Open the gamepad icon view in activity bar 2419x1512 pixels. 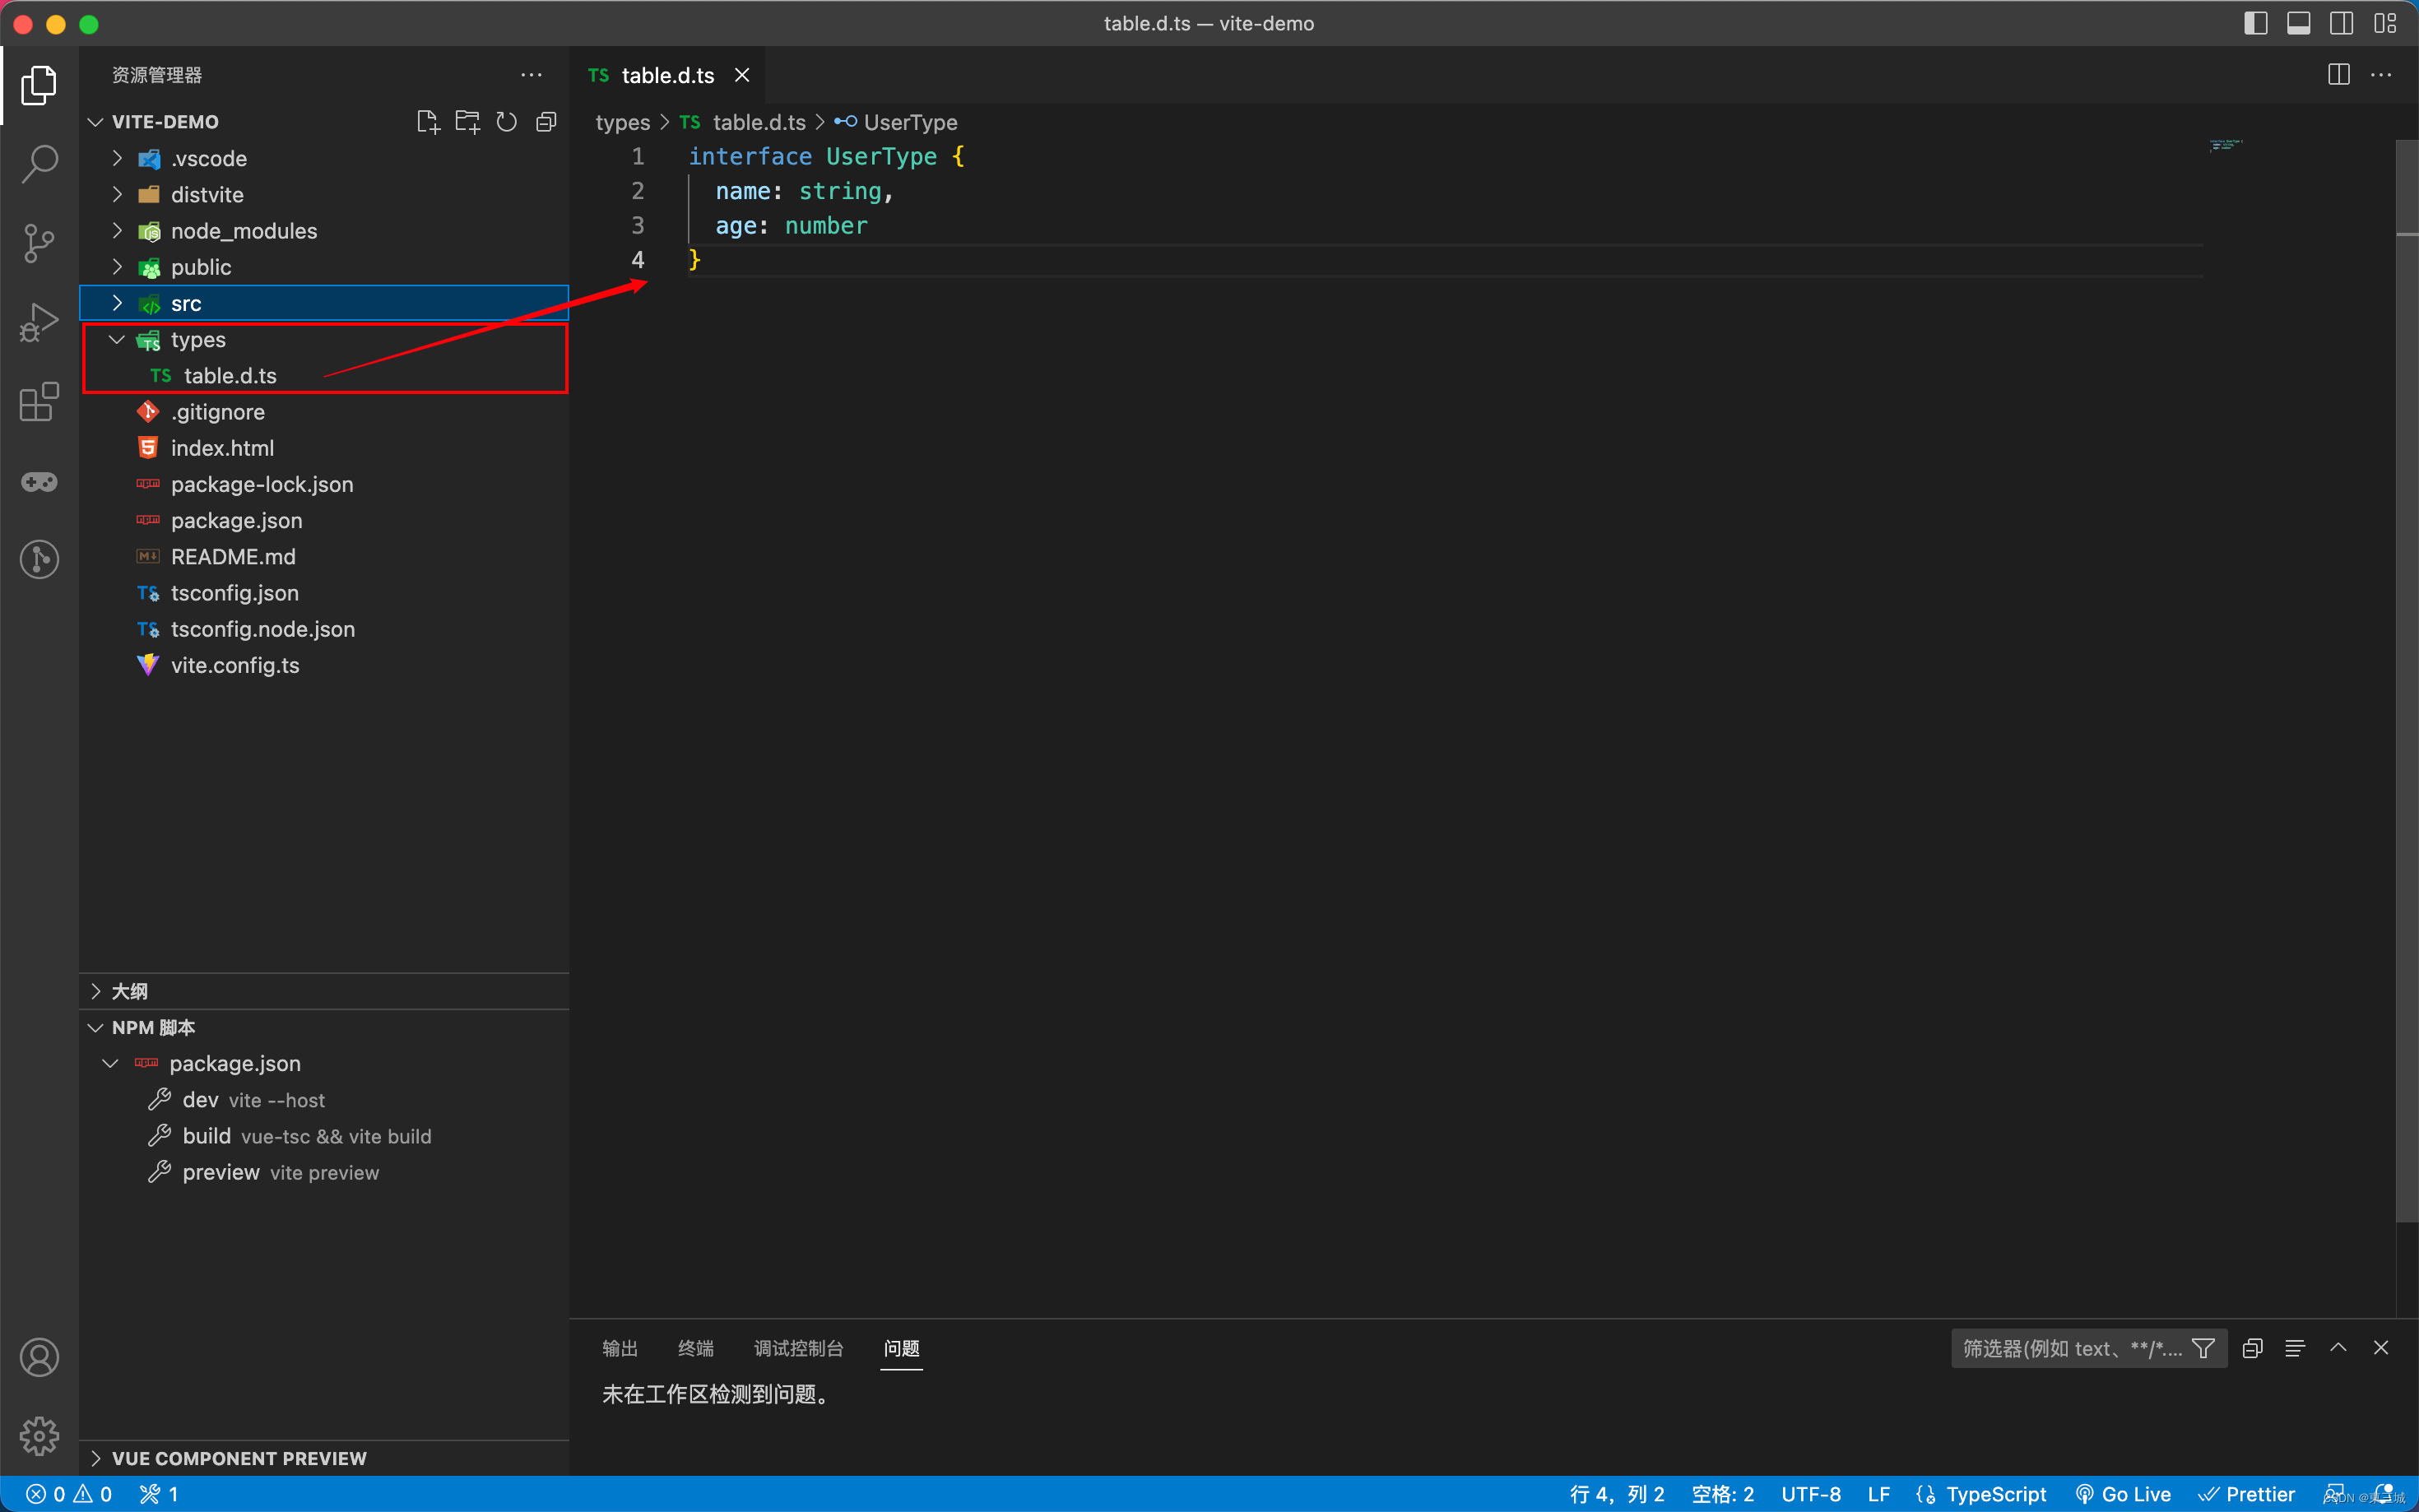click(x=39, y=482)
